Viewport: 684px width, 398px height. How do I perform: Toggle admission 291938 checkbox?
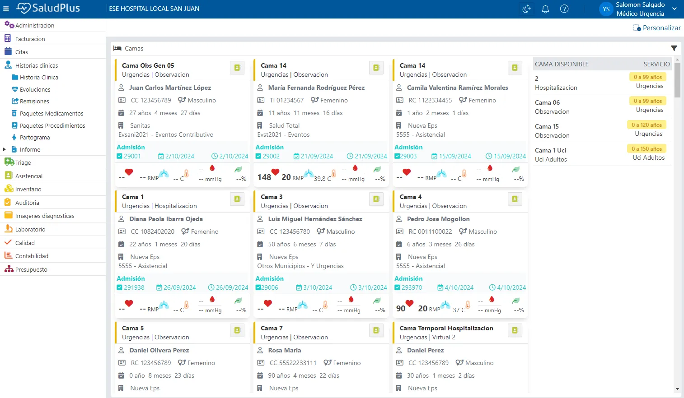point(119,287)
